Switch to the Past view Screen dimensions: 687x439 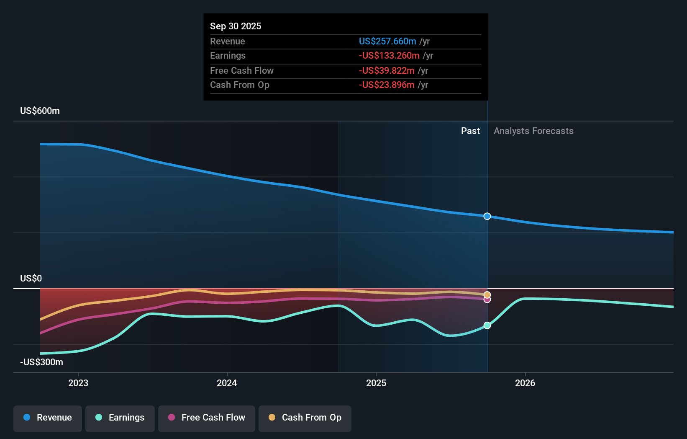click(x=470, y=131)
